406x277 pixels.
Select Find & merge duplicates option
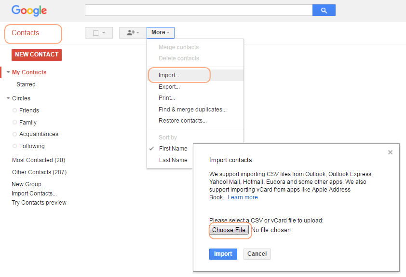[192, 110]
